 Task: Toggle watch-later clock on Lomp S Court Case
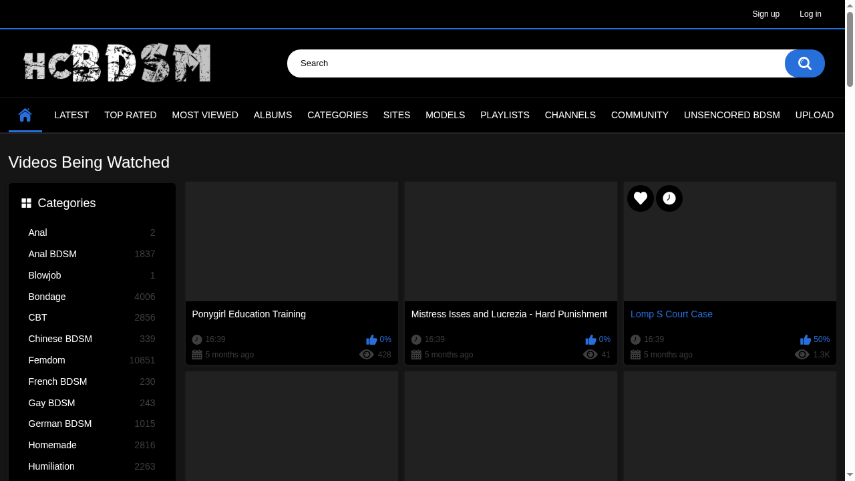pos(669,198)
